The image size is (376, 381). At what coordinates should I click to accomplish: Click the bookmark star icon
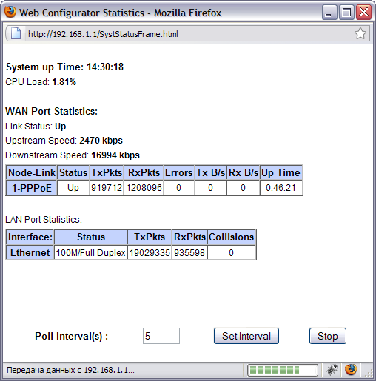click(x=360, y=33)
